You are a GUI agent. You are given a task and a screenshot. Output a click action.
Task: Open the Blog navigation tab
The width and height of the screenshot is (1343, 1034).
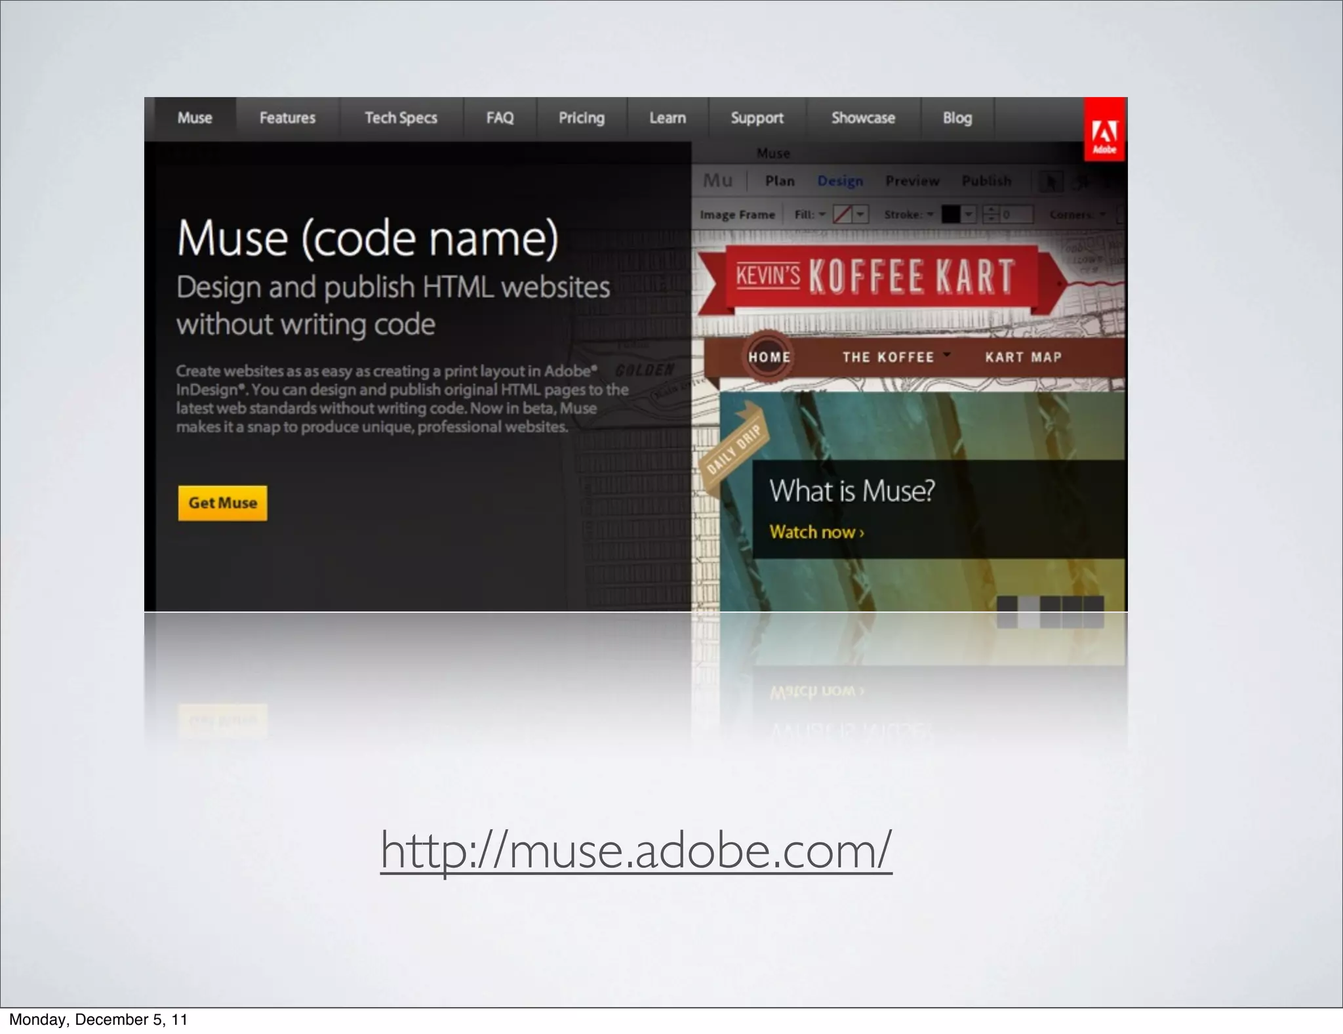(x=957, y=118)
